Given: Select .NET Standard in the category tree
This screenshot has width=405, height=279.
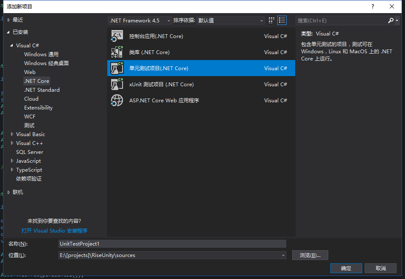Looking at the screenshot, I should [x=42, y=90].
